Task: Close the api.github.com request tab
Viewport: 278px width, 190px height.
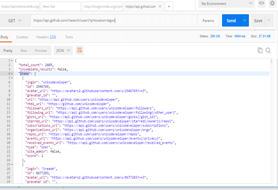Action: pos(160,7)
